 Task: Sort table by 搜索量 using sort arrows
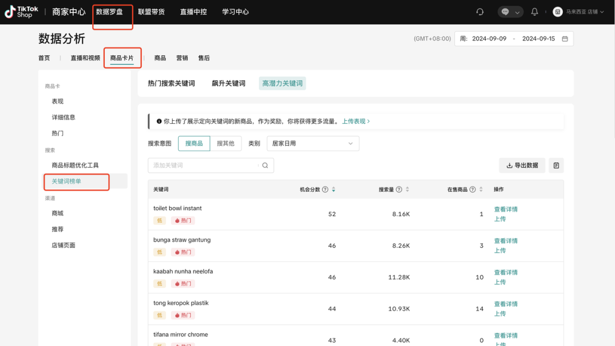click(x=408, y=189)
